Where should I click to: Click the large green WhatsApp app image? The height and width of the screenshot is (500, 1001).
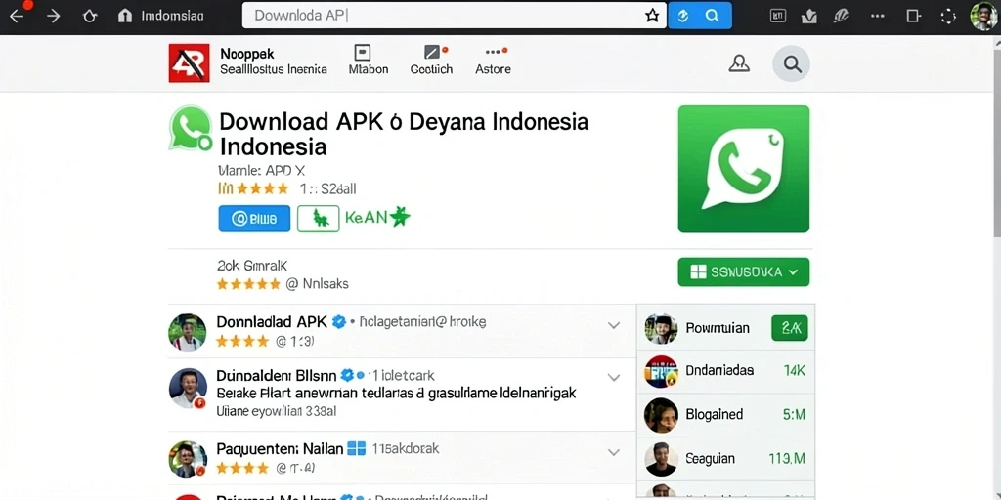tap(744, 169)
